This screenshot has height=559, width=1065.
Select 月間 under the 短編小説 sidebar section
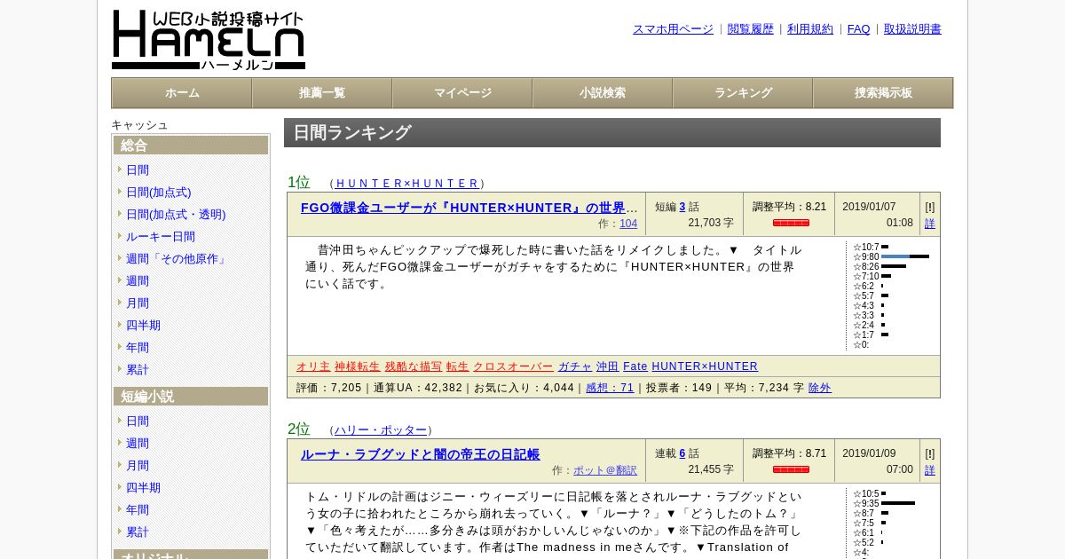[138, 466]
